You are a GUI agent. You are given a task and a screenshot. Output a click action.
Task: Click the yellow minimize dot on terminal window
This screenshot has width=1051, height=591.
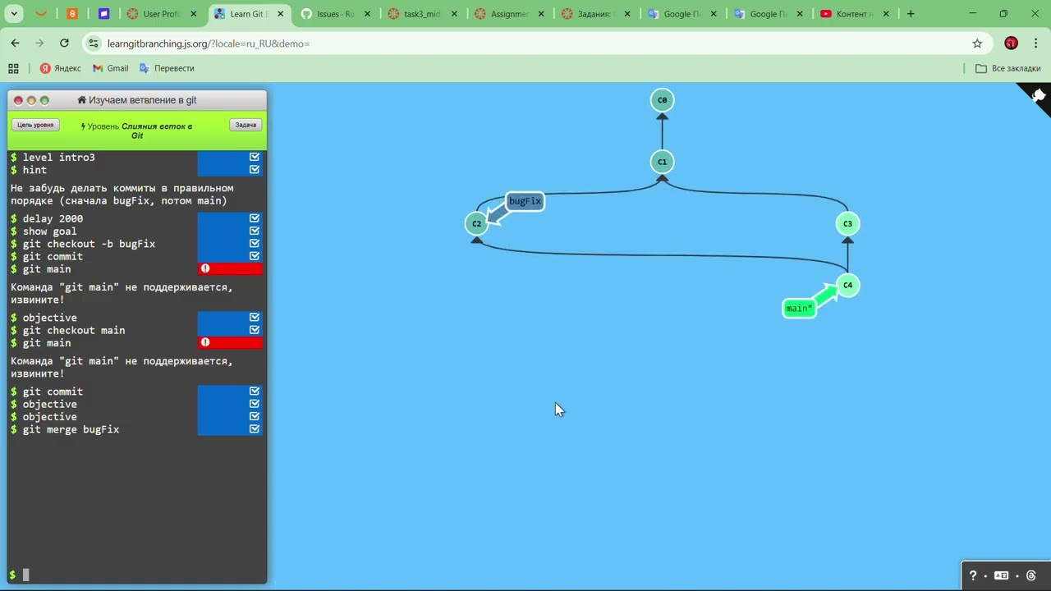31,100
